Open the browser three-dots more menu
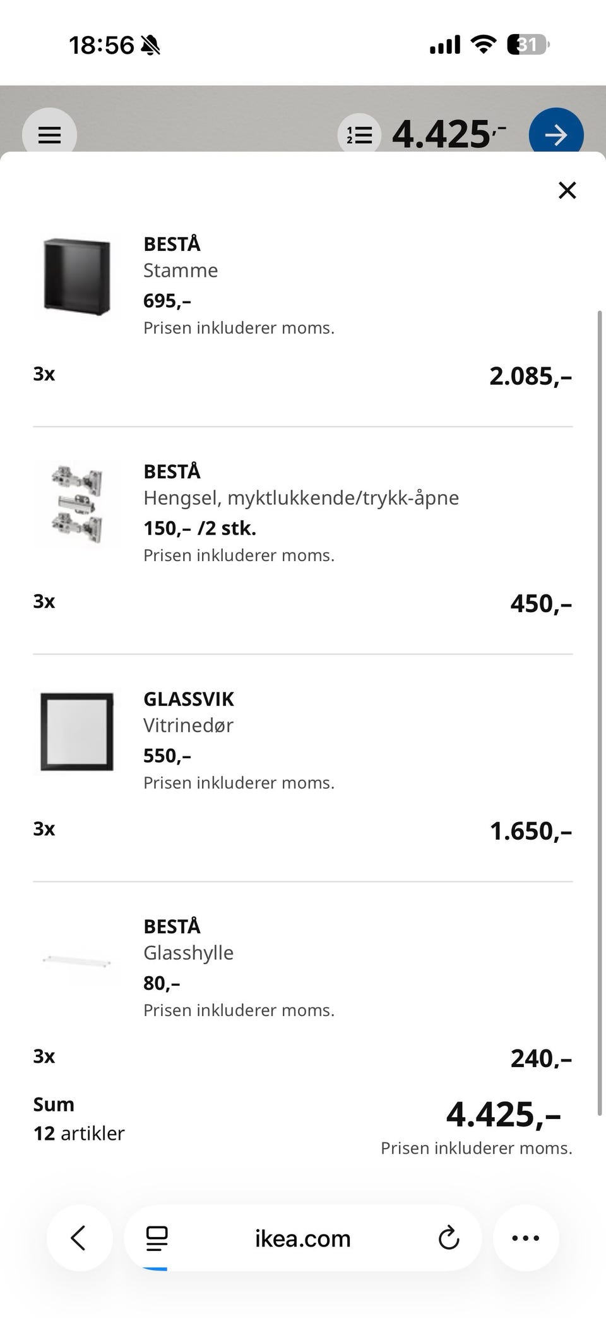Screen dimensions: 606x1318 525,1238
